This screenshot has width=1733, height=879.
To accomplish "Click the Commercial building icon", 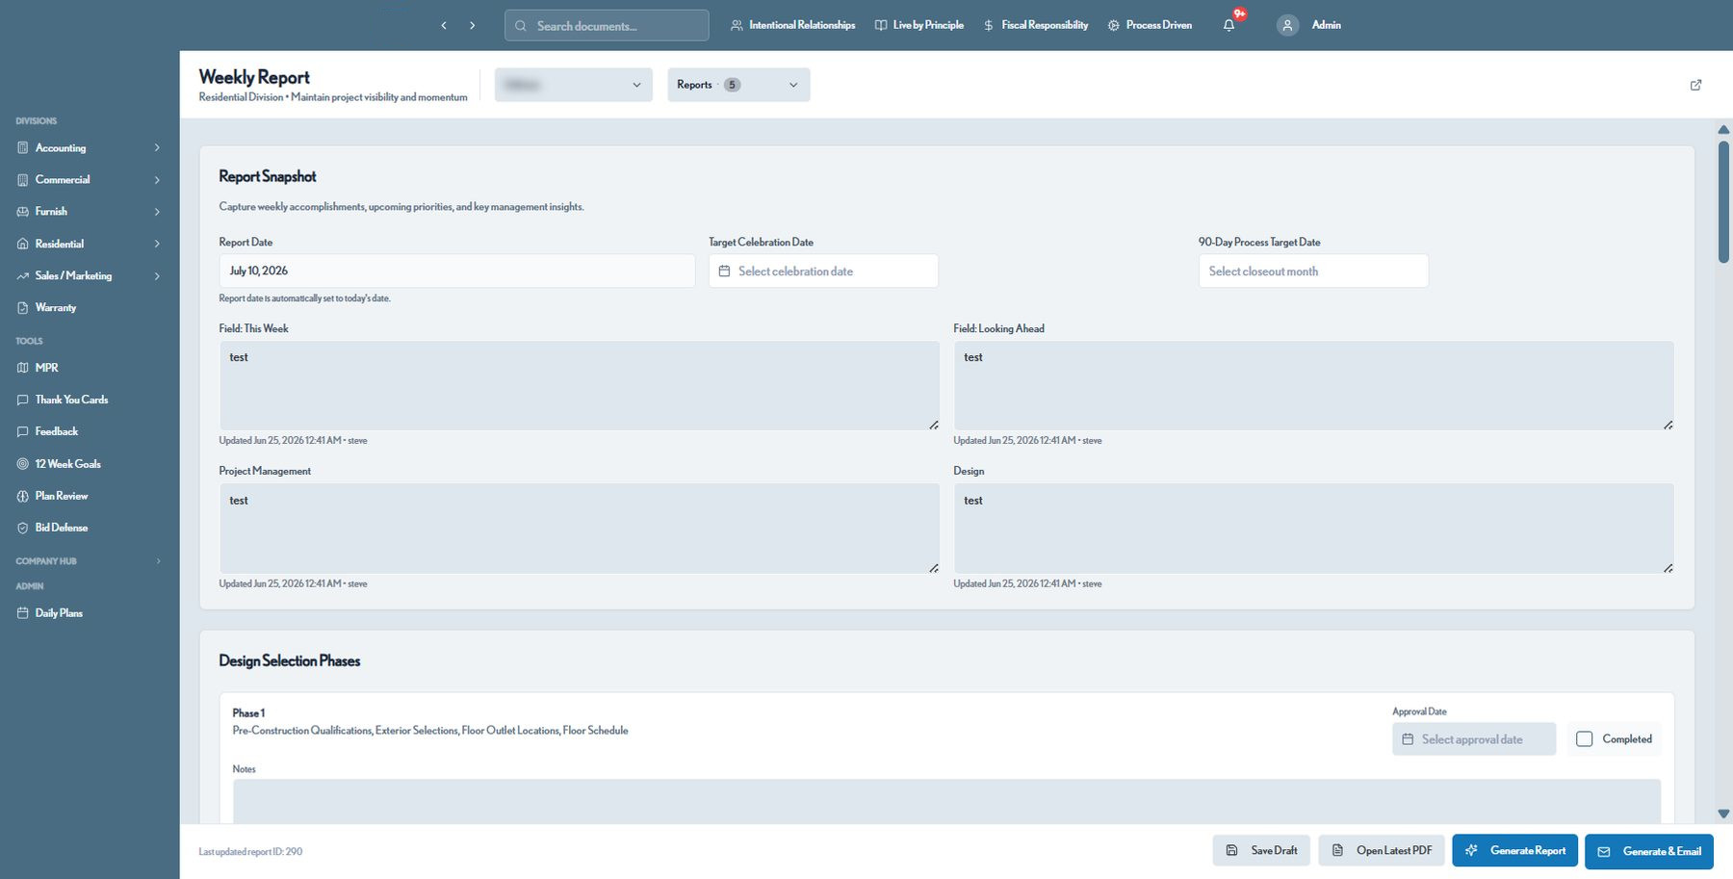I will [x=23, y=179].
